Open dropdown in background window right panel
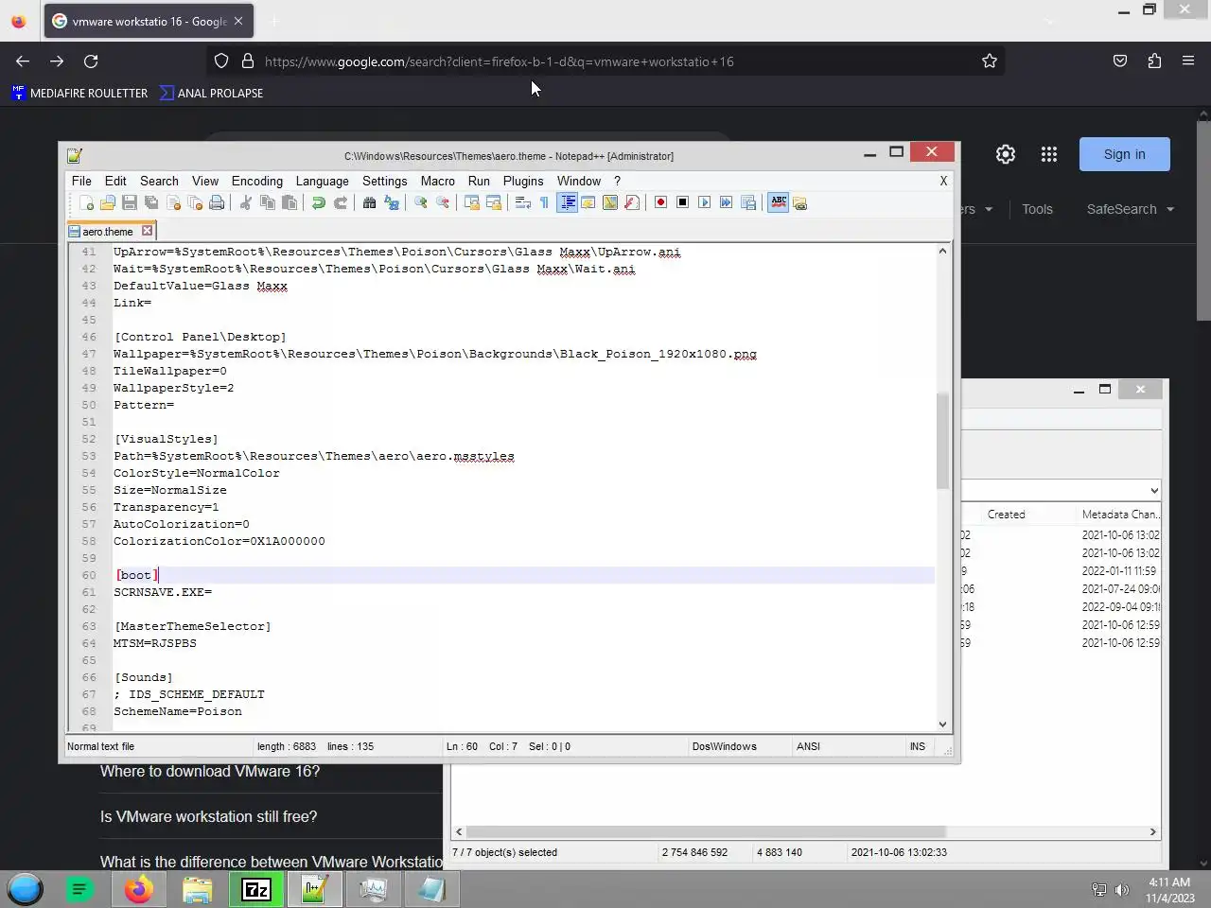1211x908 pixels. click(x=1154, y=490)
